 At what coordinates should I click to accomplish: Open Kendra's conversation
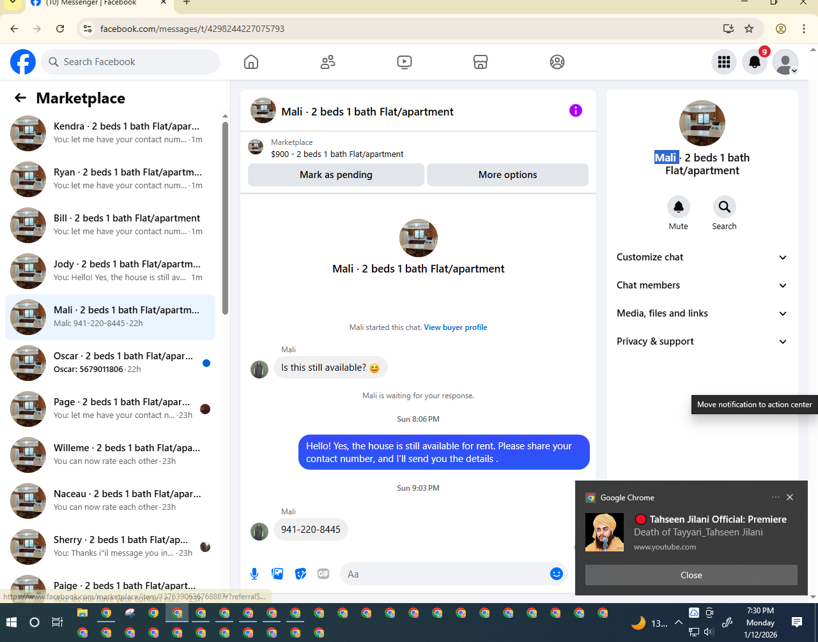pos(110,133)
